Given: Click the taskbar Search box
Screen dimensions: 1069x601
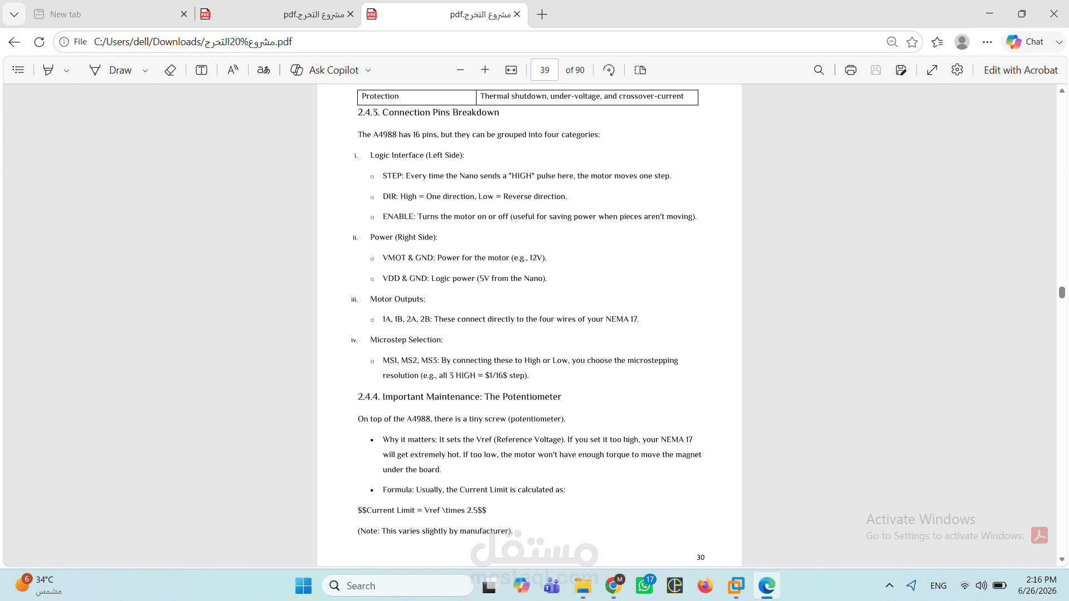Looking at the screenshot, I should click(397, 586).
